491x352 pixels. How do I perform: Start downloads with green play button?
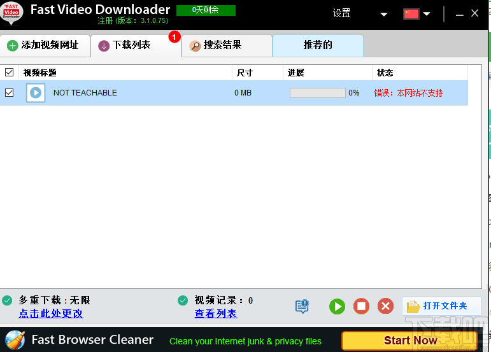click(x=338, y=306)
